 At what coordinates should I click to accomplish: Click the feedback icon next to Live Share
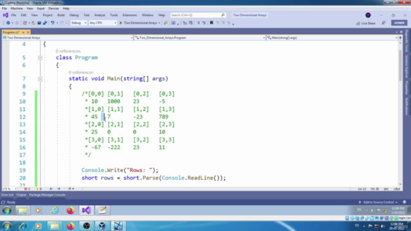[383, 23]
